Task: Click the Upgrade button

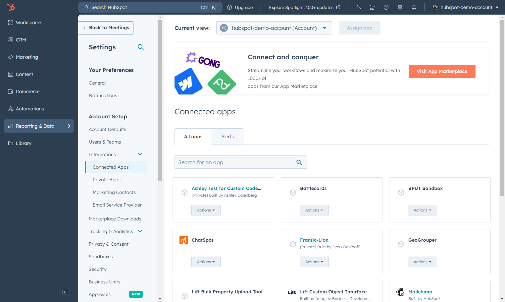Action: pos(240,7)
